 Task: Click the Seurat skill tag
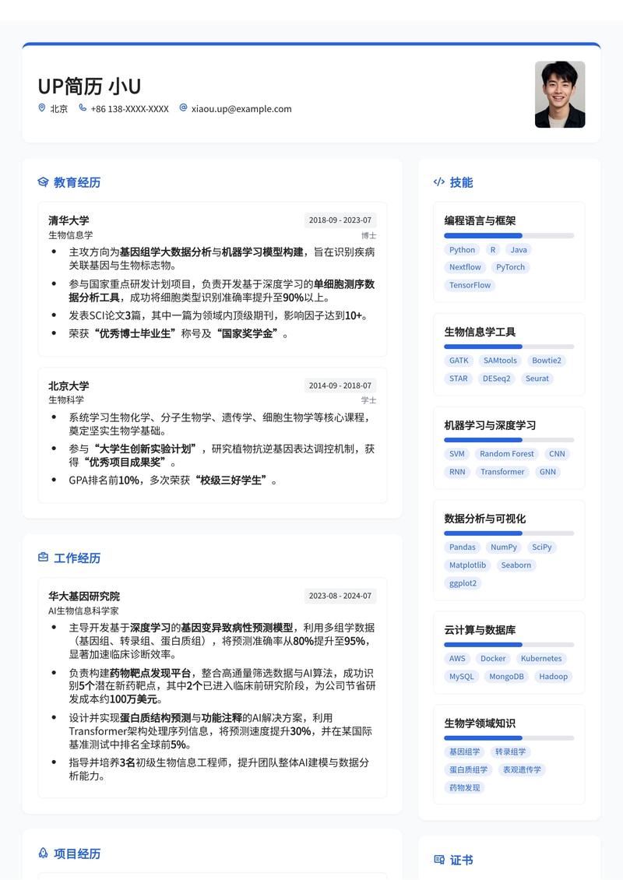[537, 378]
